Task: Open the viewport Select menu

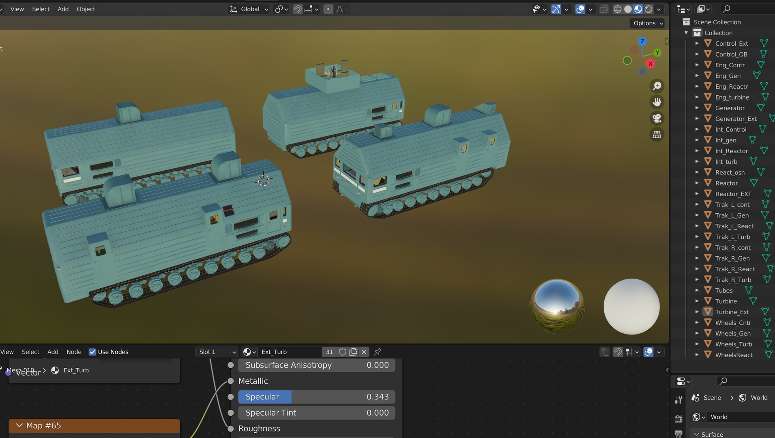Action: [41, 9]
